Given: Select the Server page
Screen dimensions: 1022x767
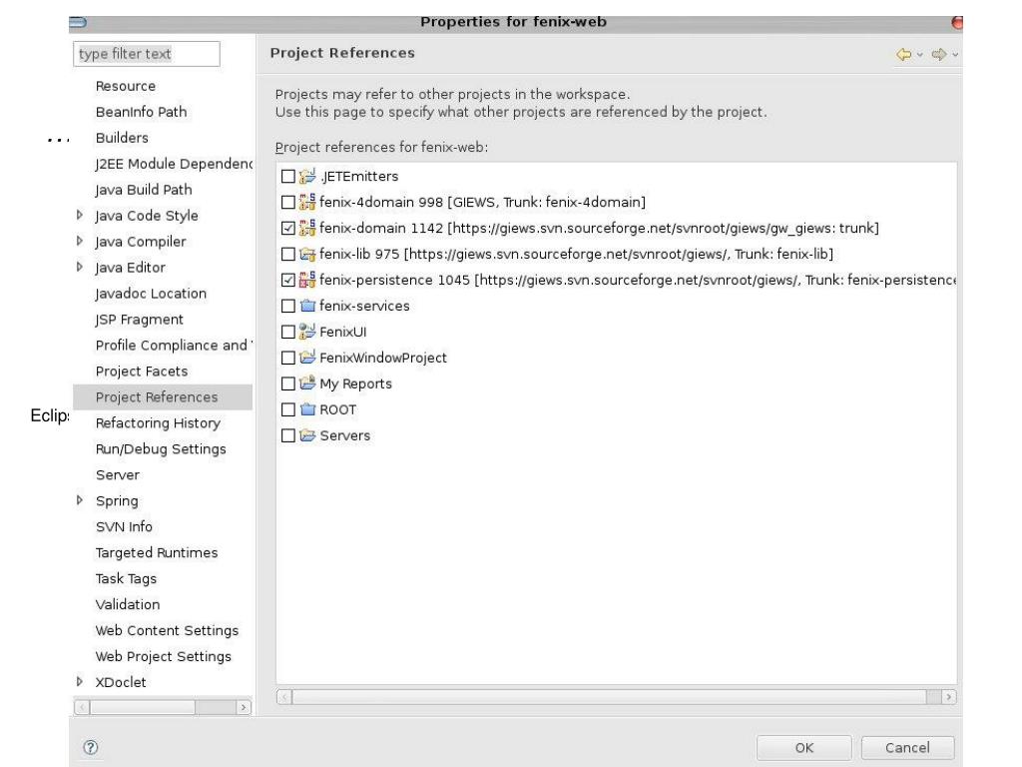Looking at the screenshot, I should [118, 474].
